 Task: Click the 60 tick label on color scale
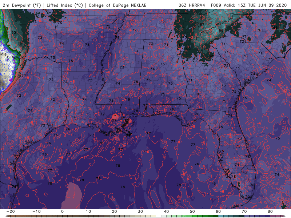point(218,211)
